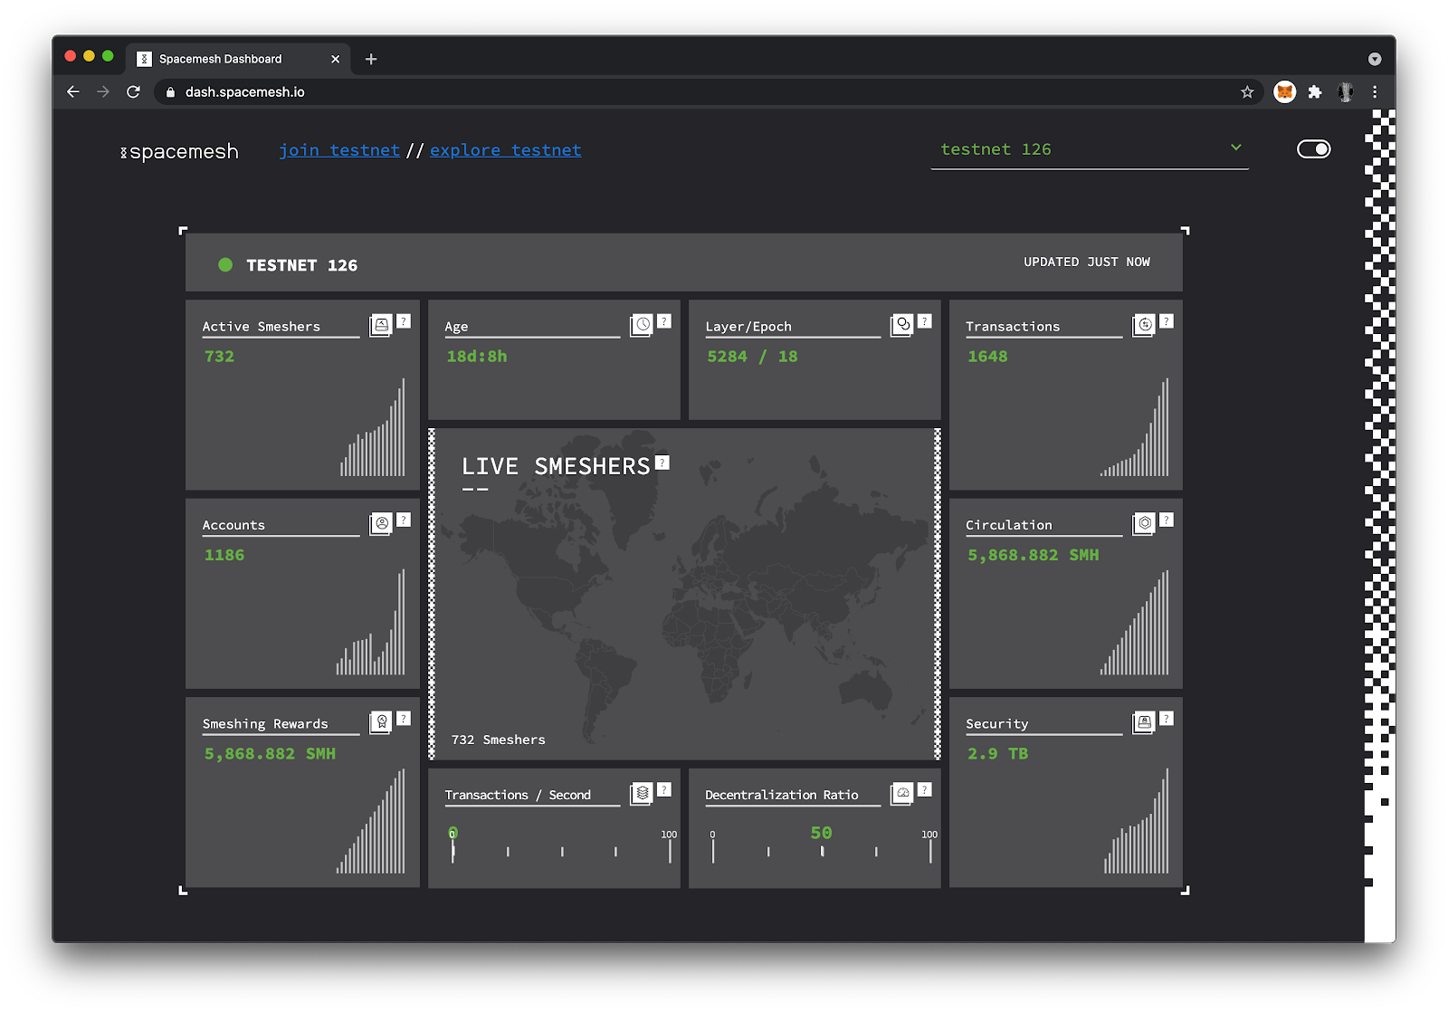1448x1012 pixels.
Task: Click the explore testnet link
Action: pyautogui.click(x=506, y=150)
